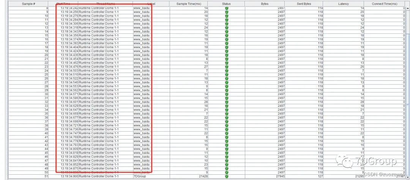This screenshot has width=410, height=180.
Task: Click the Bytes value 27945
Action: pos(280,176)
